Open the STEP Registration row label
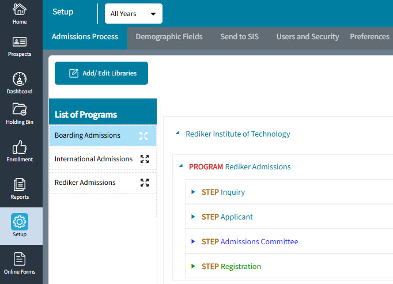393x284 pixels. coord(231,266)
